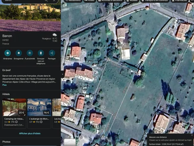
Task: Click the measurement point between the 100,00 m and 150,00 m segments
Action: (x=136, y=72)
